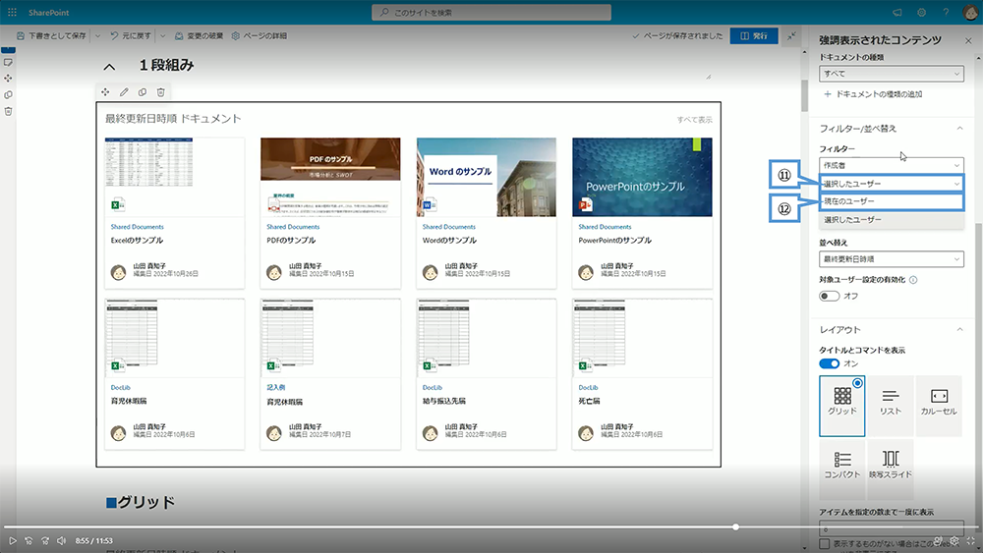Image resolution: width=983 pixels, height=553 pixels.
Task: Click 変更の破棄 discard changes
Action: [x=199, y=35]
